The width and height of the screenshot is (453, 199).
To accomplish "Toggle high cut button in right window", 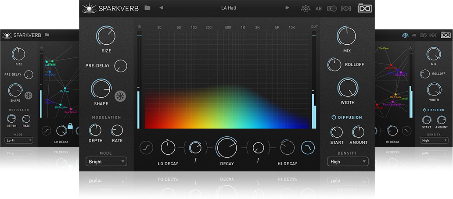I will [406, 131].
